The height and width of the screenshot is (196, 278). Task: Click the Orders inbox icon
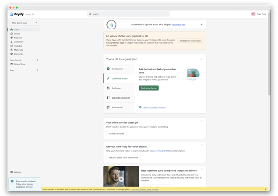coord(11,34)
